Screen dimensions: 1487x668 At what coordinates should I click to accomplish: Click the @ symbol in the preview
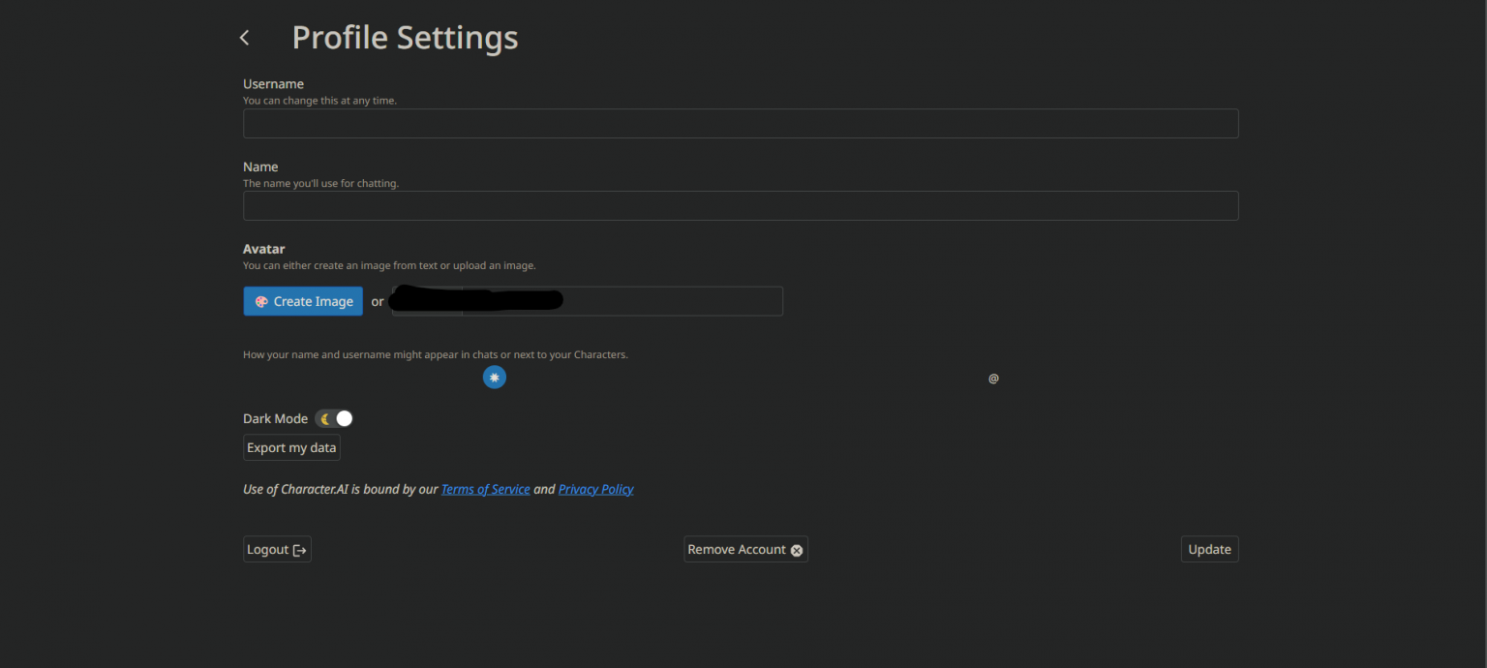(993, 379)
